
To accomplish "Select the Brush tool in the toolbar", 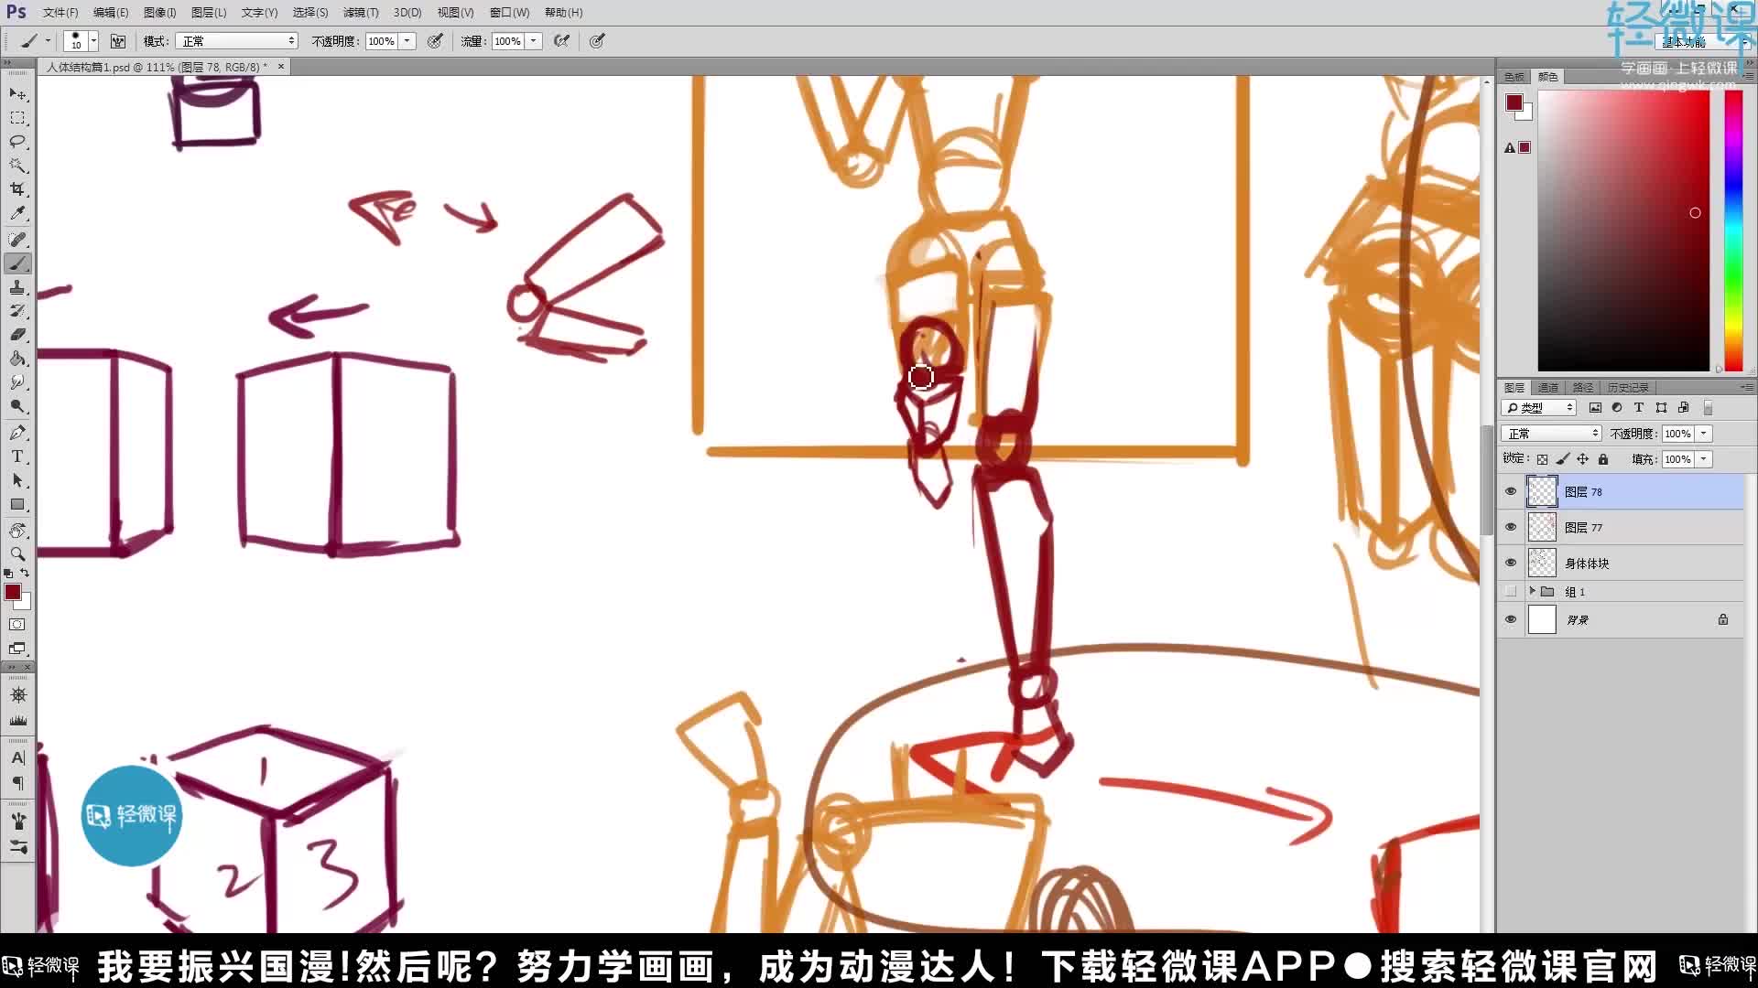I will tap(18, 263).
